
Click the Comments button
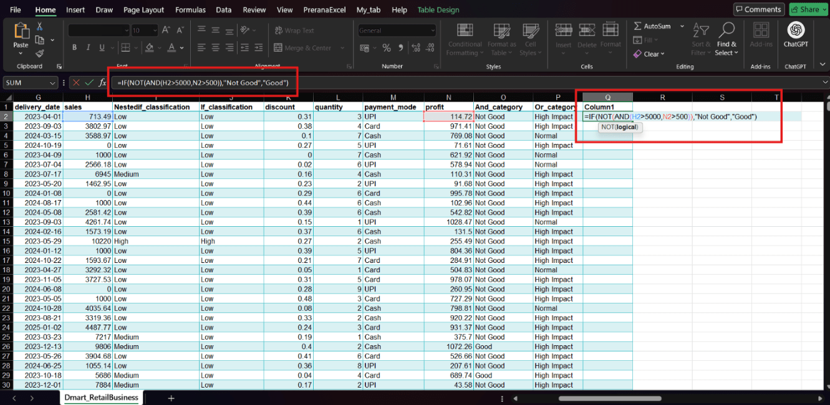click(x=758, y=9)
